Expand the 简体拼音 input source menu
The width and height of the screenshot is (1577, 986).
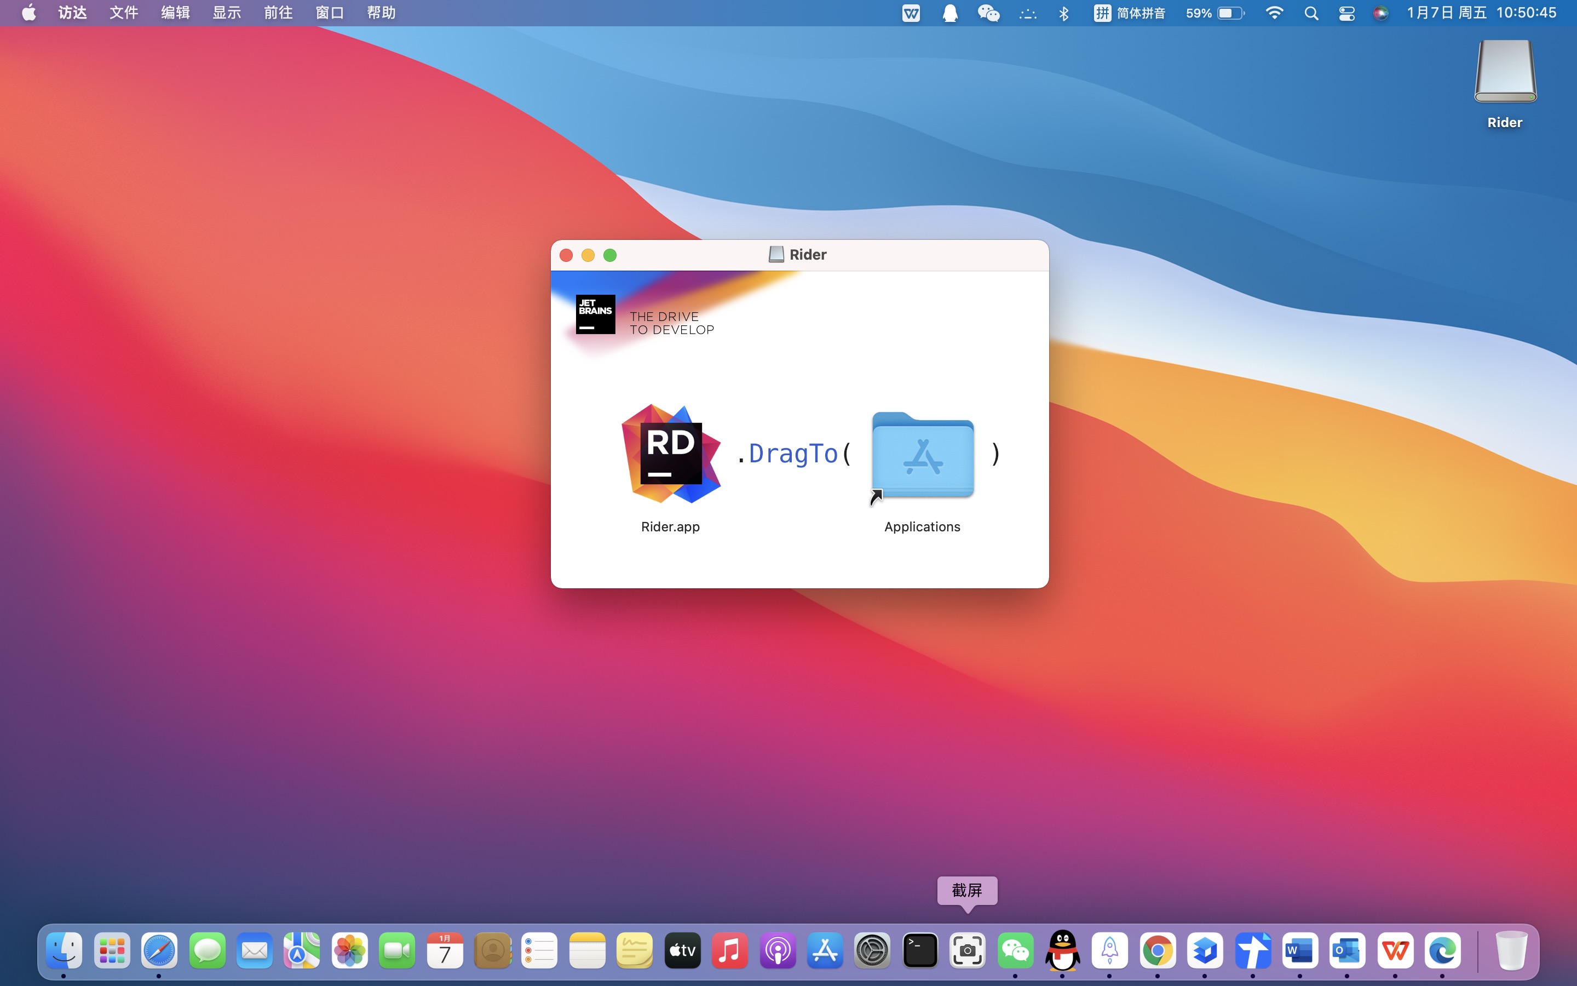(1129, 13)
